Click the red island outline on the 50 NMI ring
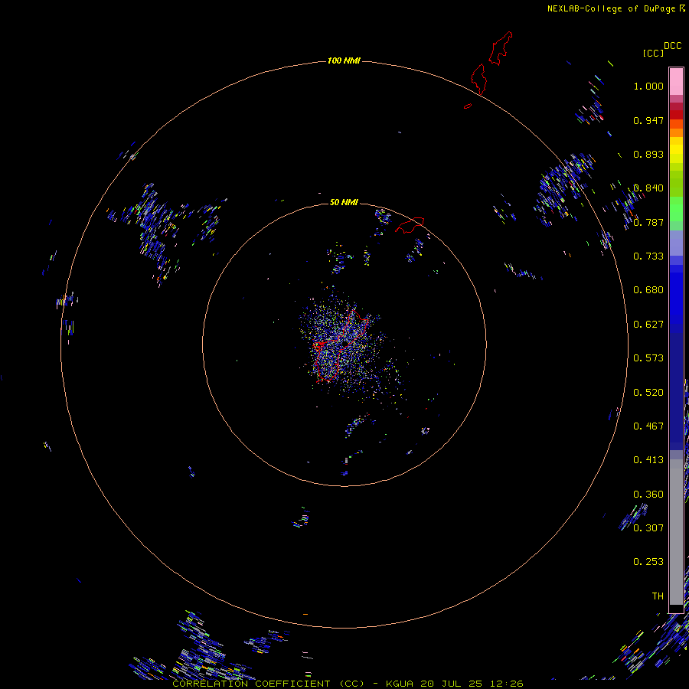 [410, 224]
